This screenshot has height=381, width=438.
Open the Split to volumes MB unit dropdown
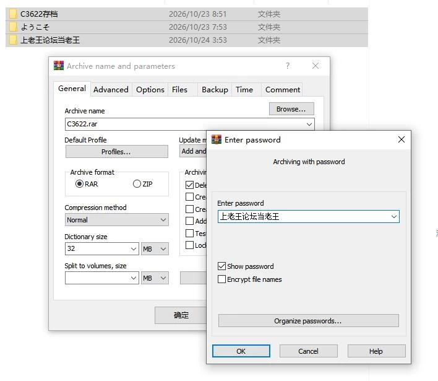pos(155,278)
